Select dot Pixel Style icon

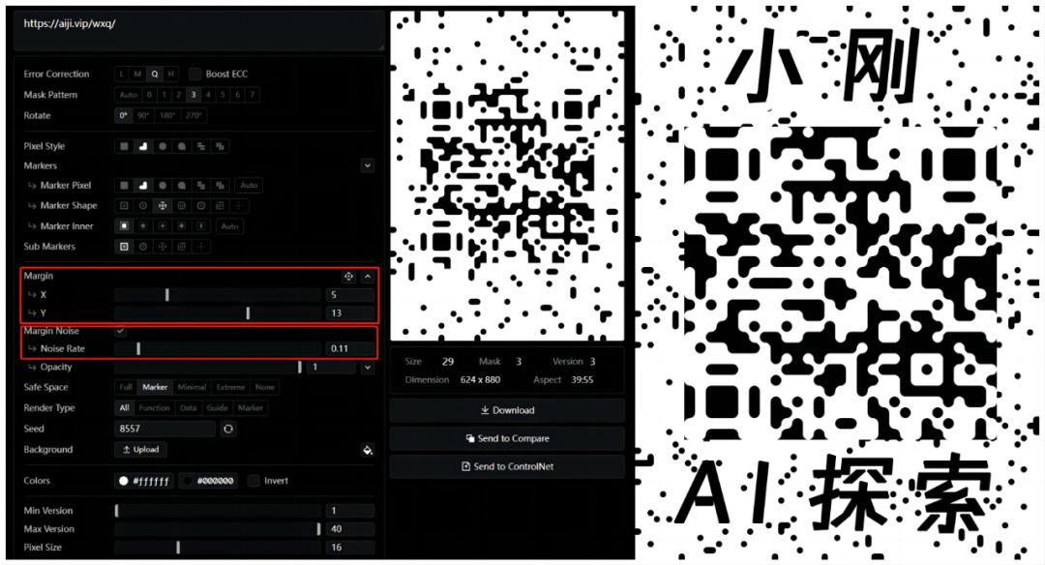point(163,146)
